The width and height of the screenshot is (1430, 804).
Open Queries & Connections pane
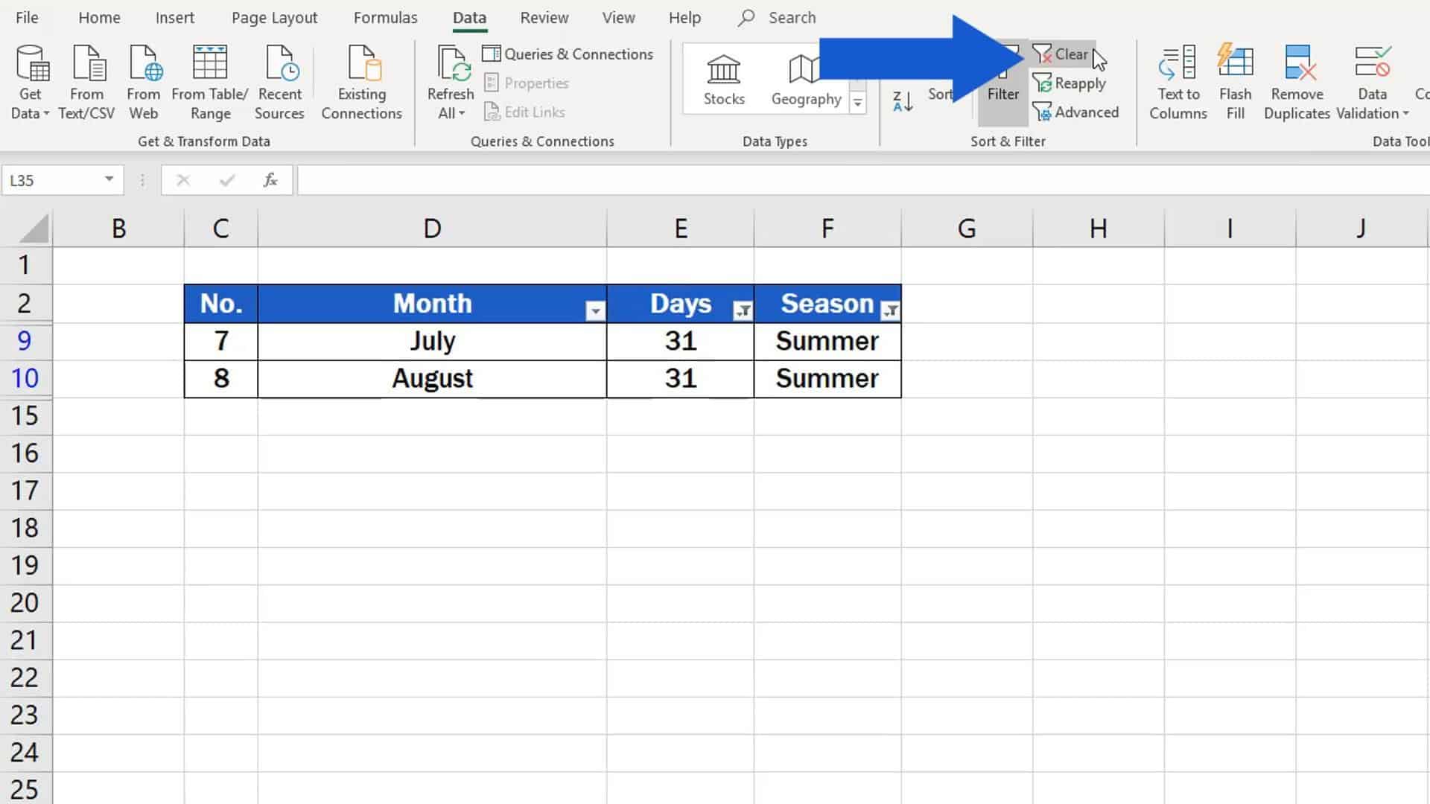tap(568, 54)
